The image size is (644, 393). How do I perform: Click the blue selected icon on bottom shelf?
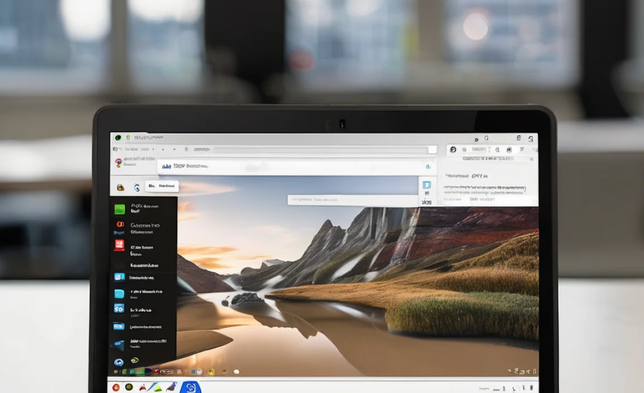click(x=190, y=387)
